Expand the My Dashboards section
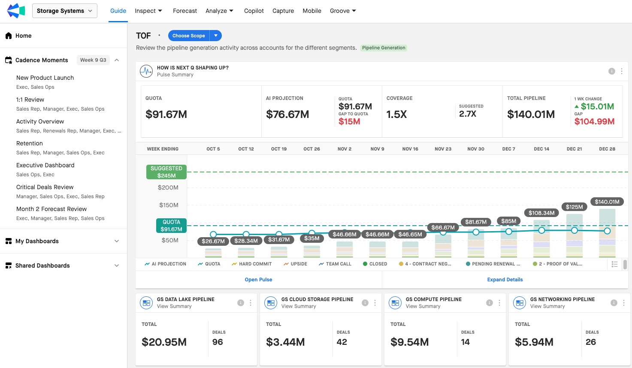This screenshot has width=632, height=368. [116, 241]
